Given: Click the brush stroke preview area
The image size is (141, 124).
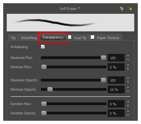Looking at the screenshot, I should 70,22.
